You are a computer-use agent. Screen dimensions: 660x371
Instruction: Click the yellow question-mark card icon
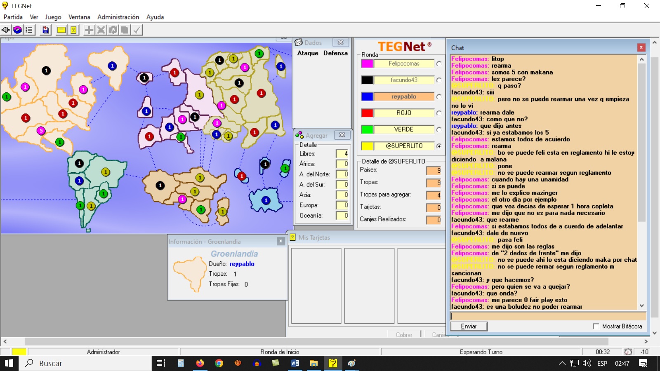(x=73, y=30)
